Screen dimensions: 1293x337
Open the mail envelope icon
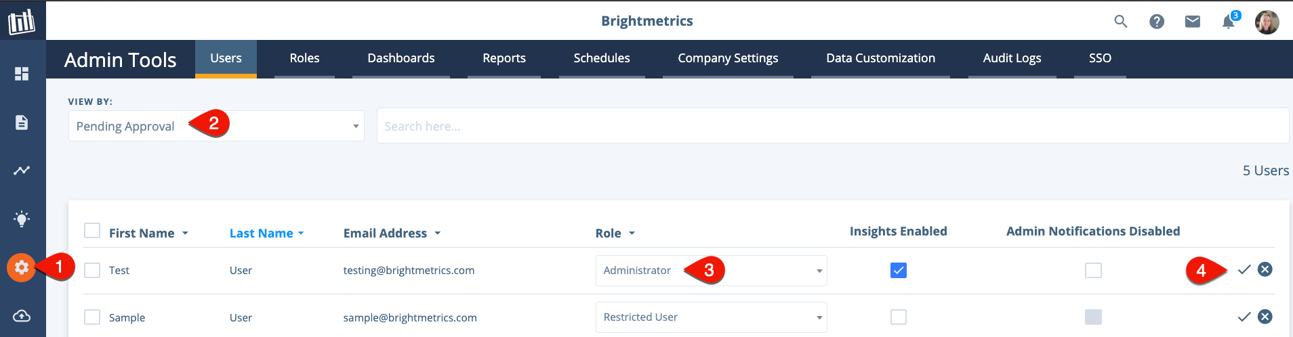pos(1193,22)
